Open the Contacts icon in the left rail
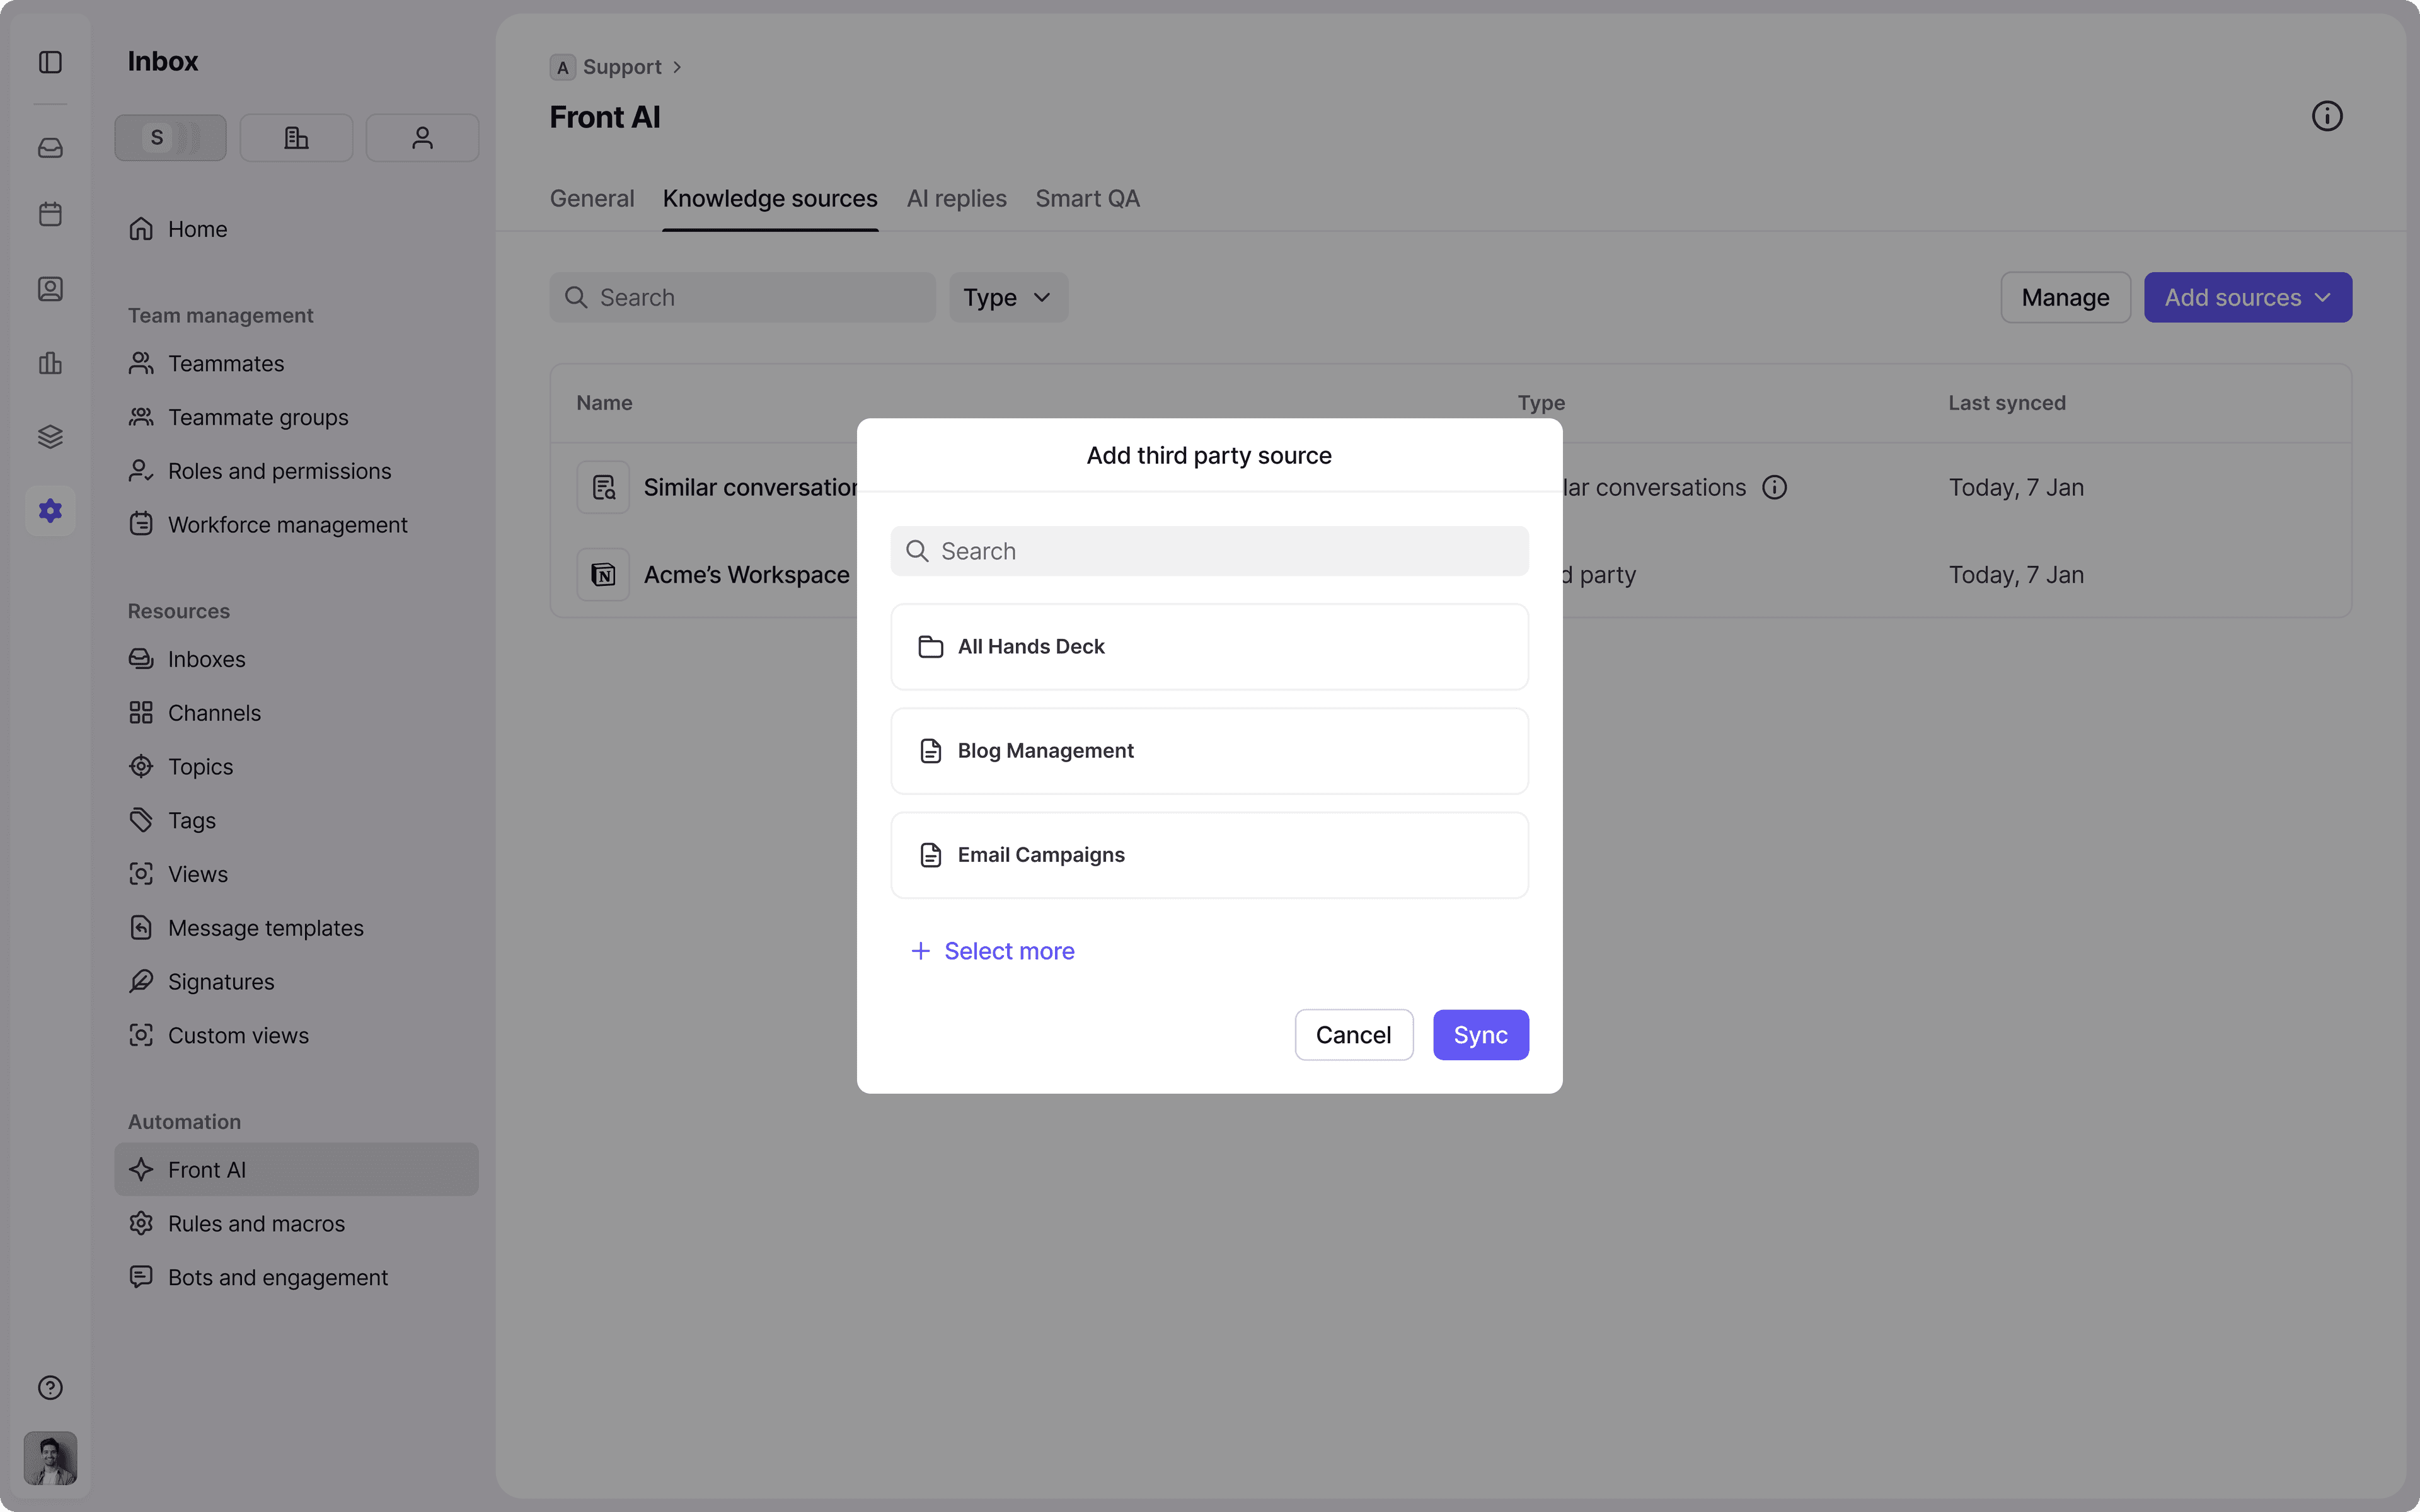2420x1512 pixels. tap(50, 289)
